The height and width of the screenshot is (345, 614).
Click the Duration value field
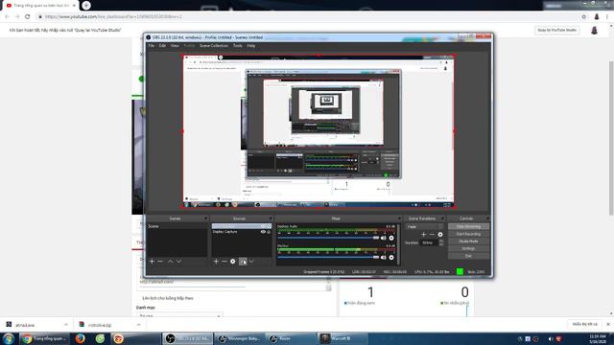pos(430,242)
